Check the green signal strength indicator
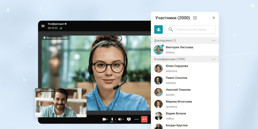 pos(61,28)
